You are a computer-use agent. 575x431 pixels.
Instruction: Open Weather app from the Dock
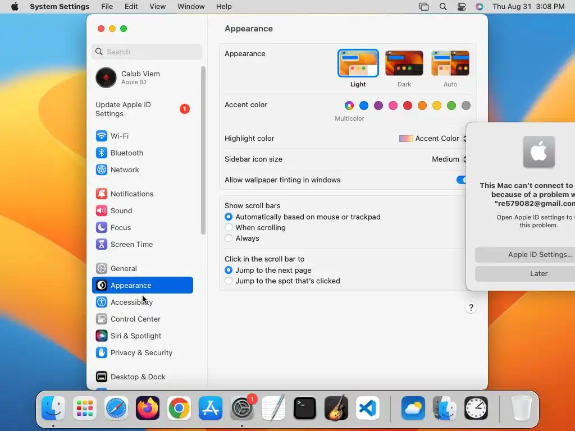pyautogui.click(x=413, y=408)
